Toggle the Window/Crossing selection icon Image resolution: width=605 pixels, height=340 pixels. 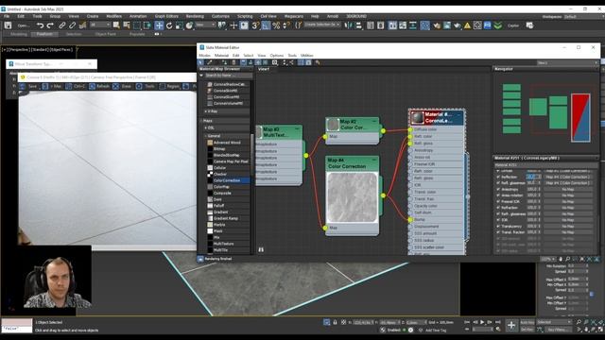coord(147,25)
